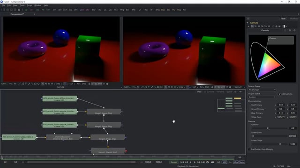This screenshot has height=168, width=300.
Task: Enable the Add Gamma checkbox
Action: (279, 94)
